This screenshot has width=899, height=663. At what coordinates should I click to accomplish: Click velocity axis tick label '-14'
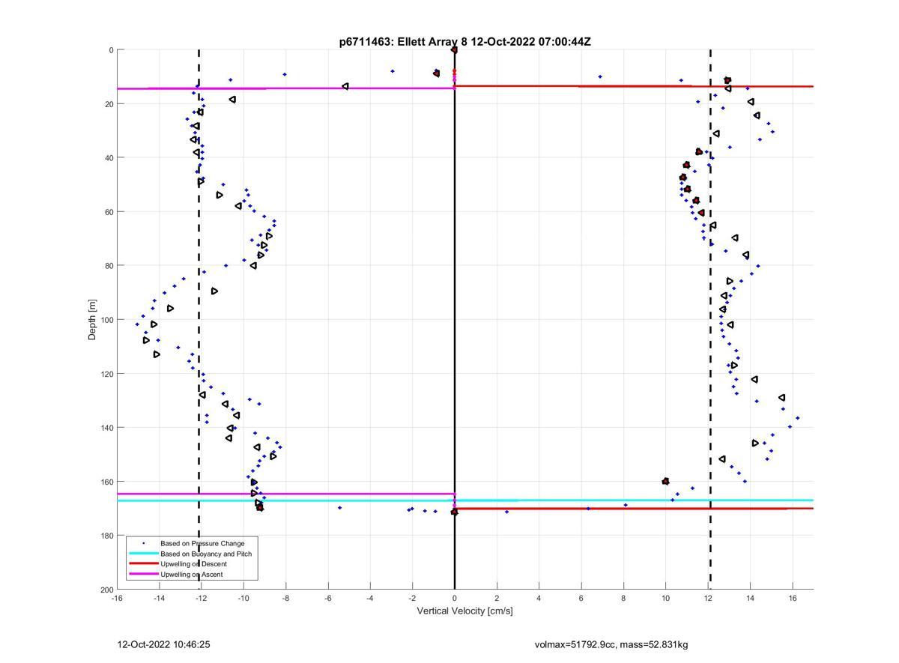(159, 599)
